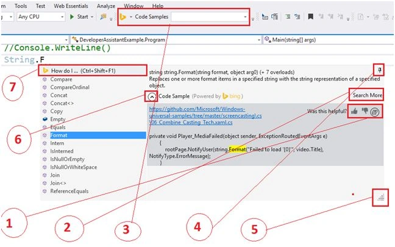Click the clear bookmarks toolbar icon
This screenshot has height=247, width=395.
(x=340, y=17)
